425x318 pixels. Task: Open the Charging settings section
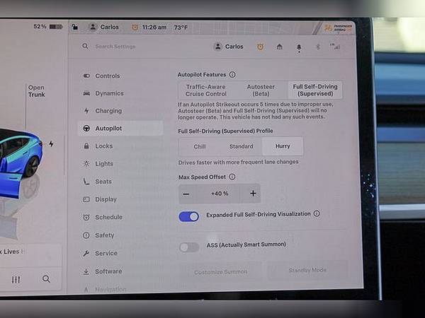pyautogui.click(x=108, y=111)
